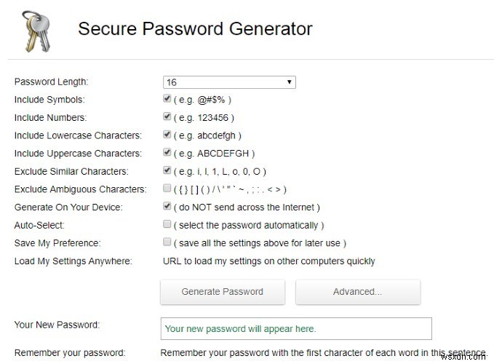
Task: Toggle Include Uppercase Characters checkbox
Action: tap(167, 153)
